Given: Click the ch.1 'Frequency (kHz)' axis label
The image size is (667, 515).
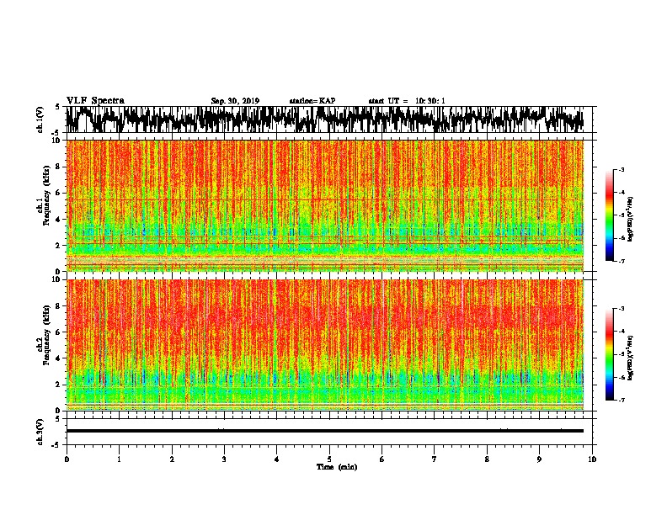Looking at the screenshot, I should tap(46, 195).
